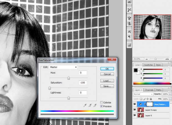Select the first eyedropper in Hue/Saturation
Screen dimensions: 172x125
85,105
